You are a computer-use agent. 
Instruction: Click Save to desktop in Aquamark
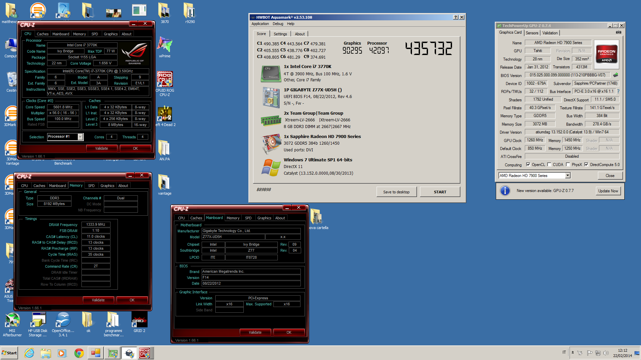click(396, 192)
